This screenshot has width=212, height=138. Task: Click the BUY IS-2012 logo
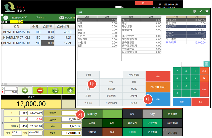click(14, 7)
